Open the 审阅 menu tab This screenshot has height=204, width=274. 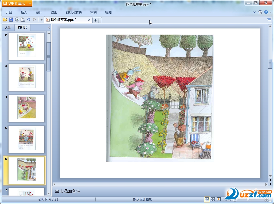pyautogui.click(x=93, y=12)
